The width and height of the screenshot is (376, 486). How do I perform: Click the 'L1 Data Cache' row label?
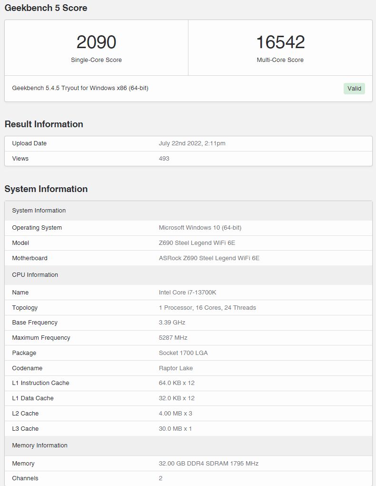tap(33, 398)
